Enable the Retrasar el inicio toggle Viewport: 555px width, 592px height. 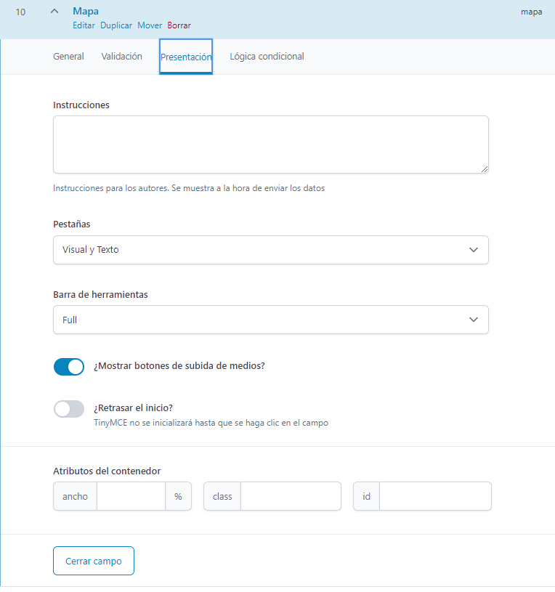(69, 409)
